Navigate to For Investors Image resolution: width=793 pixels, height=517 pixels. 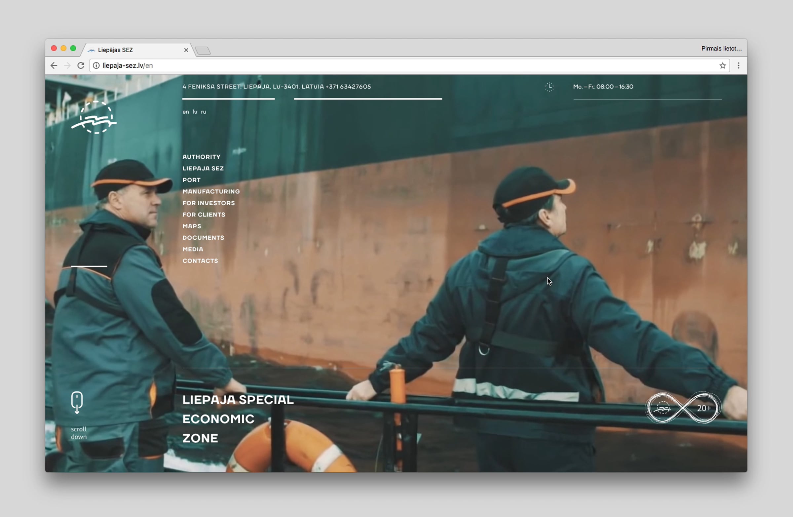tap(208, 203)
